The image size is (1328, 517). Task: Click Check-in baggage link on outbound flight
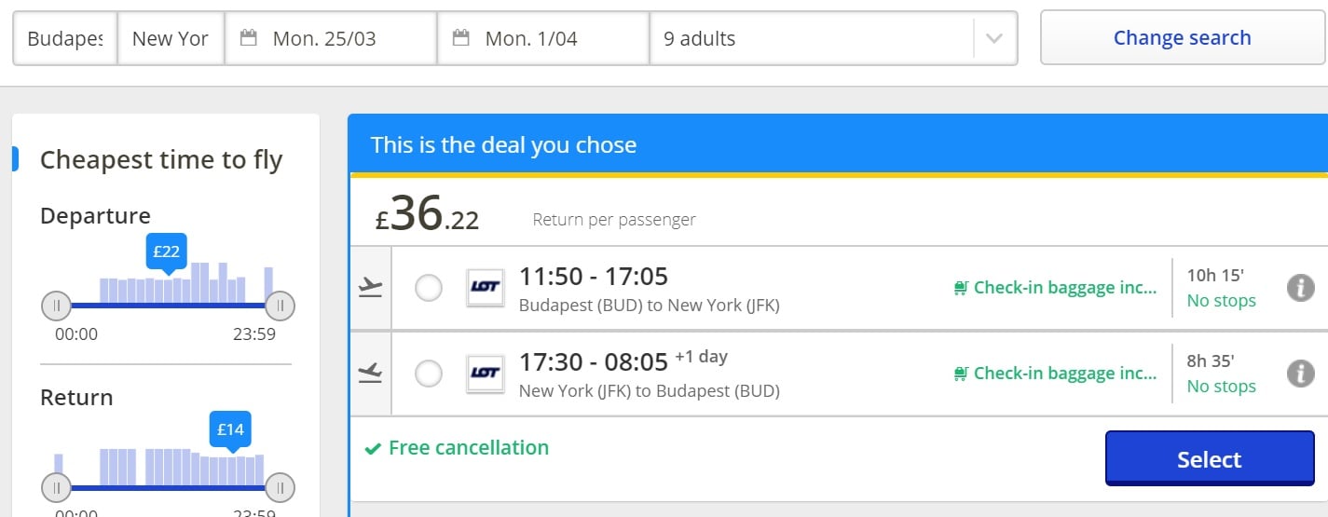click(x=1055, y=288)
